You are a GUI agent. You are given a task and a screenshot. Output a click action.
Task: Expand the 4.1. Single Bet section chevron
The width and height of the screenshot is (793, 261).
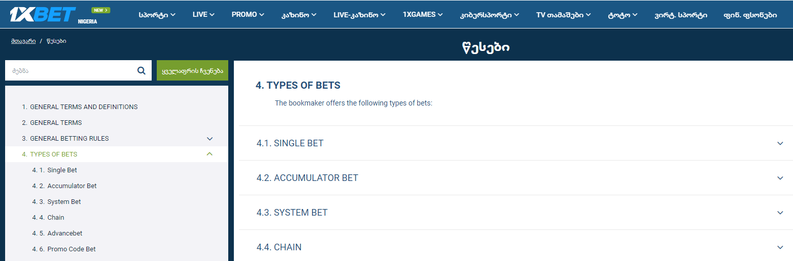tap(780, 143)
